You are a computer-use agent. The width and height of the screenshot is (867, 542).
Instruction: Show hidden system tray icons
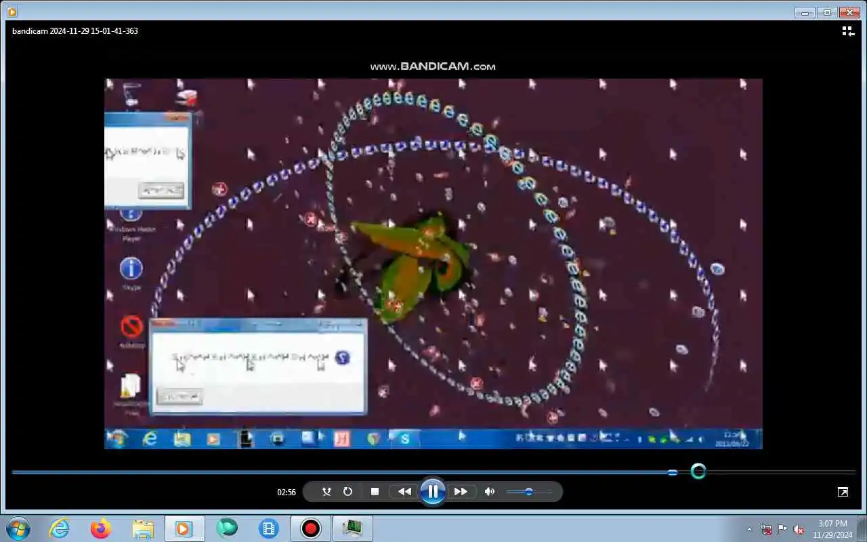point(749,529)
